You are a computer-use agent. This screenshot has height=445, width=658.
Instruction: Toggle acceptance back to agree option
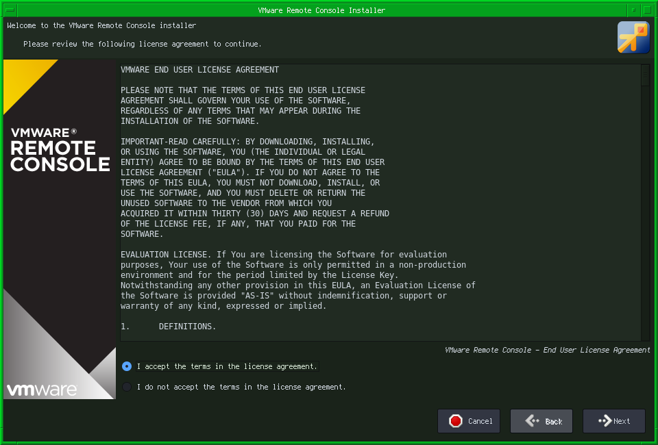[126, 366]
